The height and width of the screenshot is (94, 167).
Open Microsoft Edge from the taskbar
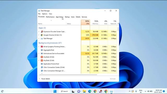point(90,91)
